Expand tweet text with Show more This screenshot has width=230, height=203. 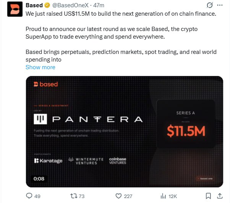[x=40, y=67]
